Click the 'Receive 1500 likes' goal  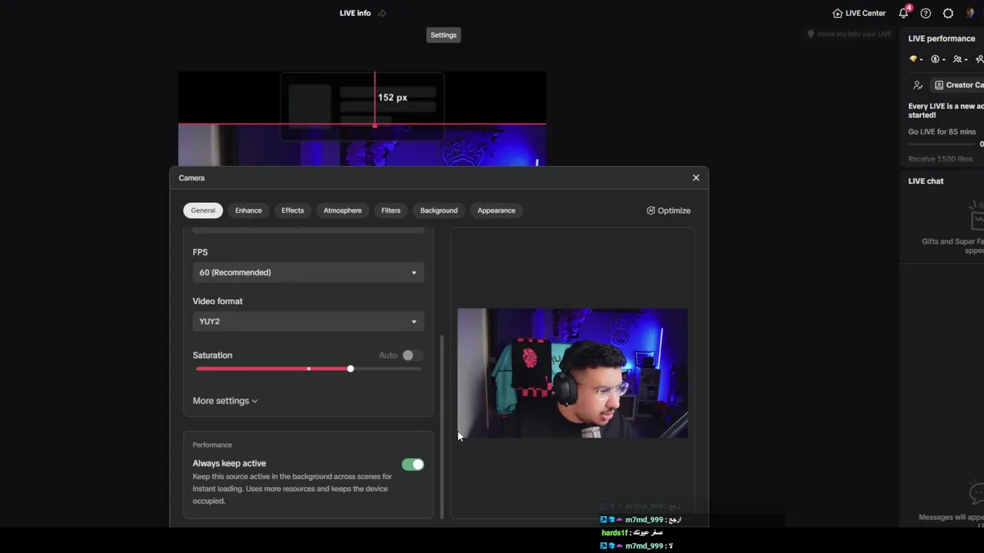click(x=940, y=159)
